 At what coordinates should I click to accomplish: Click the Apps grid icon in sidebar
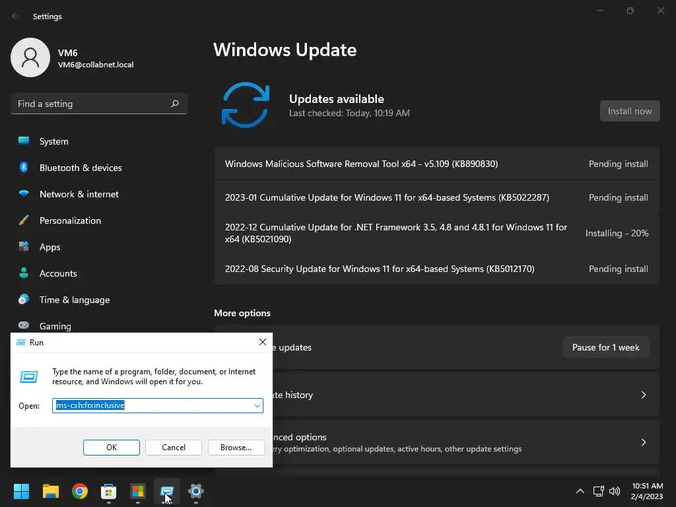point(24,246)
